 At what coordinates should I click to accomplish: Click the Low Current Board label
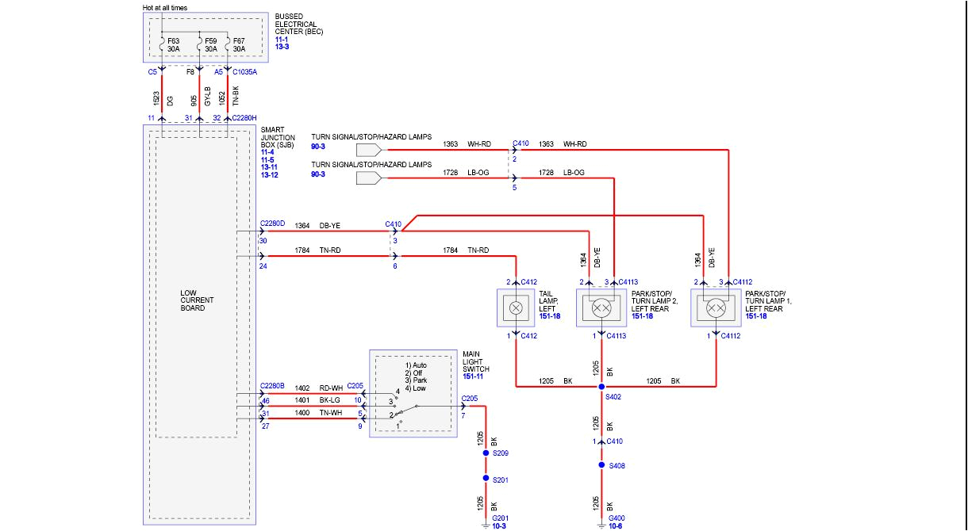coord(196,300)
